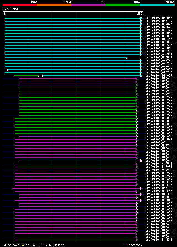
Task: Click the red 20% legend segment
Action: (x=20, y=5)
